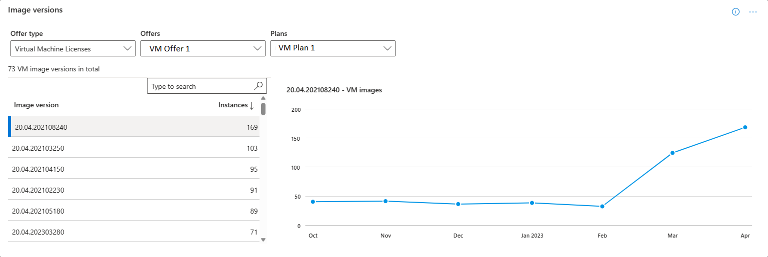The image size is (768, 257).
Task: Open the more options ellipsis menu
Action: tap(753, 12)
